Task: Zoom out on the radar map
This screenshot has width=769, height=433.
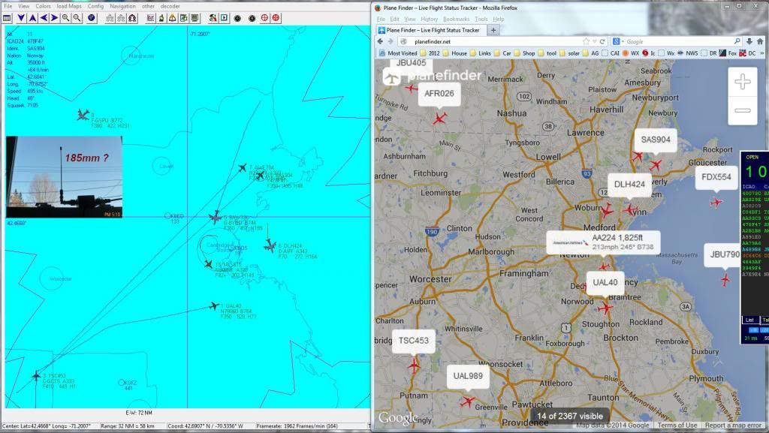Action: [77, 18]
